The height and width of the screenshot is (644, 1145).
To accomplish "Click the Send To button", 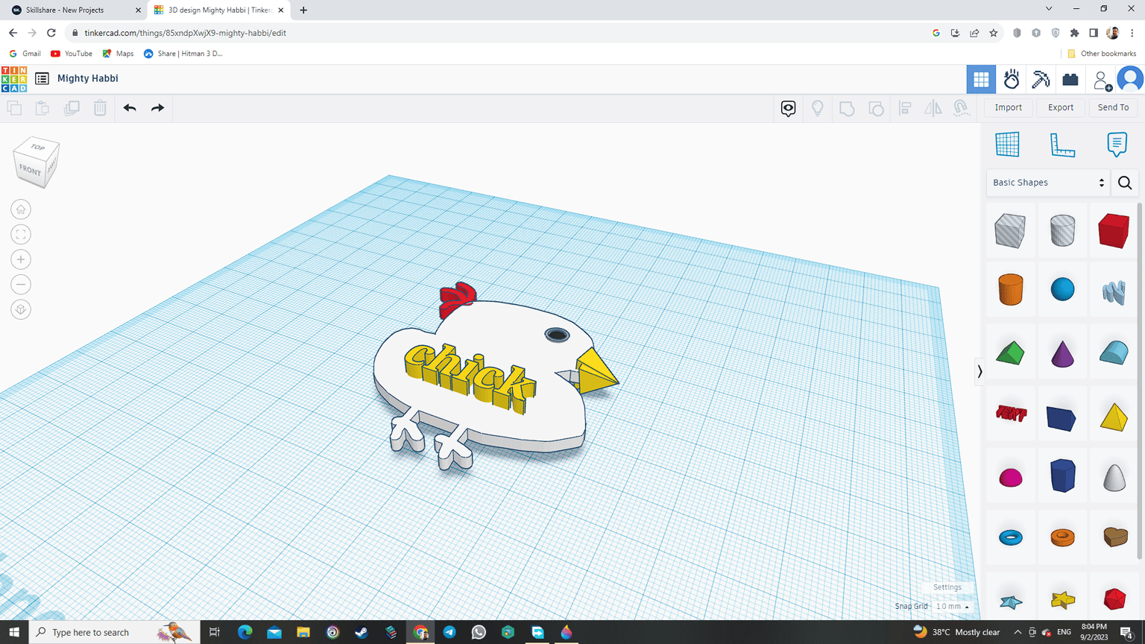I will [1113, 107].
